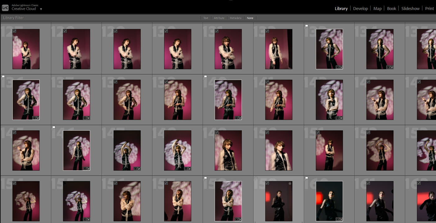Click the develop adjustments badge on photo 134
Viewport: 436px width, 223px height.
[x=391, y=67]
